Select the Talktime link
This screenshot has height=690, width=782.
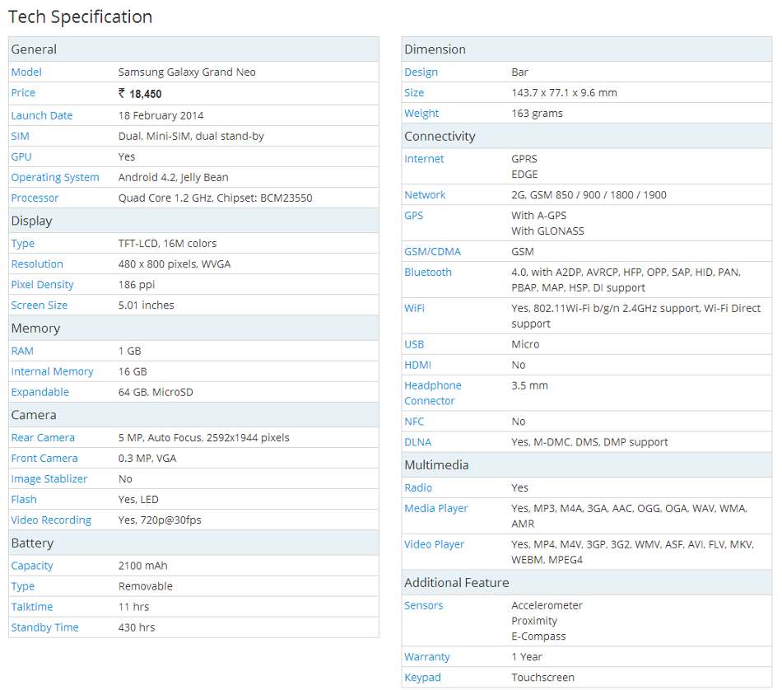(x=32, y=607)
